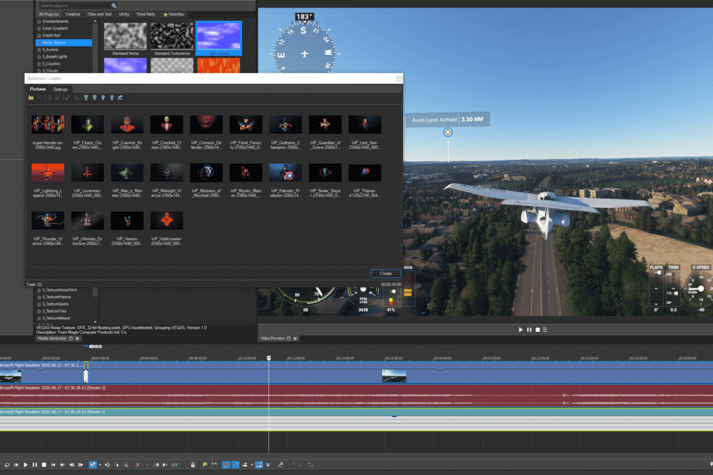This screenshot has height=475, width=713.
Task: Open the edit tool dropdown arrow
Action: point(100,464)
